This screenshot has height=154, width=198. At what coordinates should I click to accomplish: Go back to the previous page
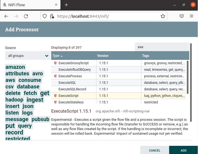(x=6, y=16)
